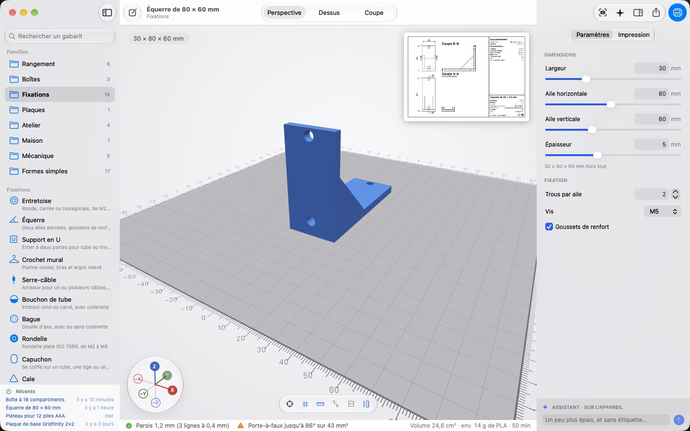Select the path tool icon
The image size is (690, 431).
336,404
